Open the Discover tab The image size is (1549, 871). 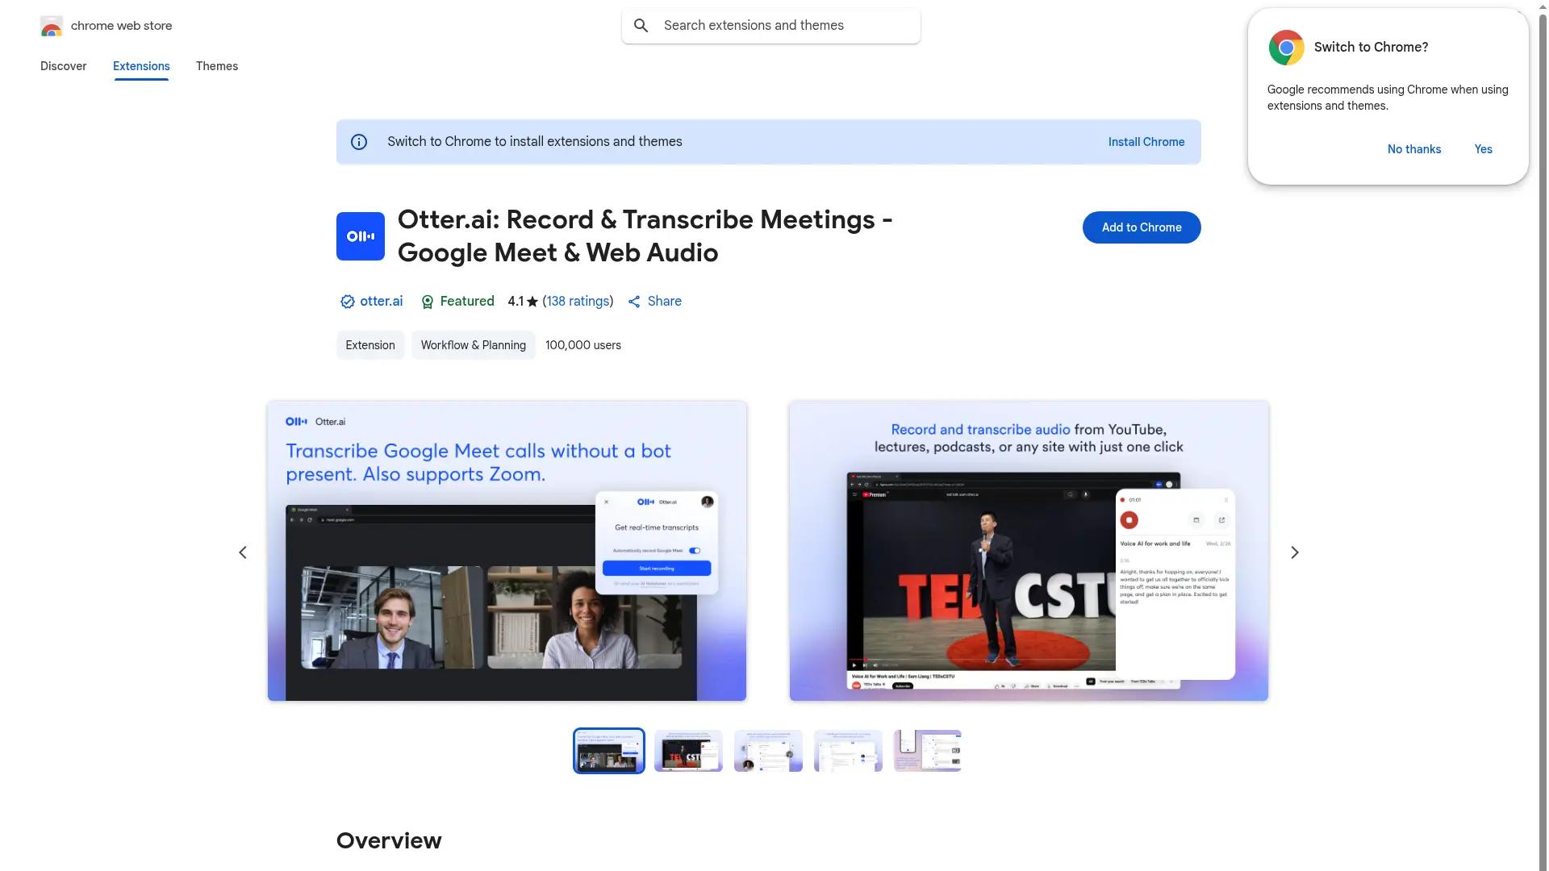pyautogui.click(x=64, y=66)
